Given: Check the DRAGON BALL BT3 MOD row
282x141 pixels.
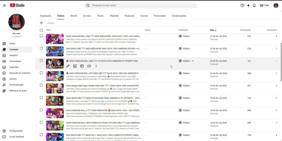Looking at the screenshot, I should [x=41, y=73].
